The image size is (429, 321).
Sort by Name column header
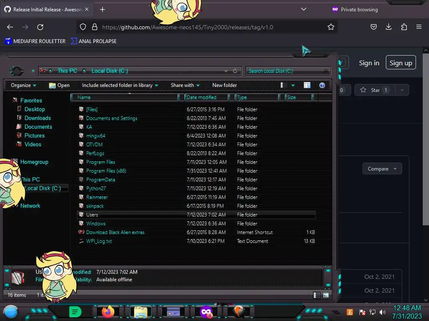coord(124,97)
